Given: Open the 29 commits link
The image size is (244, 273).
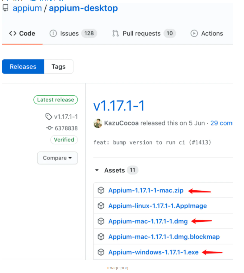Looking at the screenshot, I should pyautogui.click(x=222, y=123).
